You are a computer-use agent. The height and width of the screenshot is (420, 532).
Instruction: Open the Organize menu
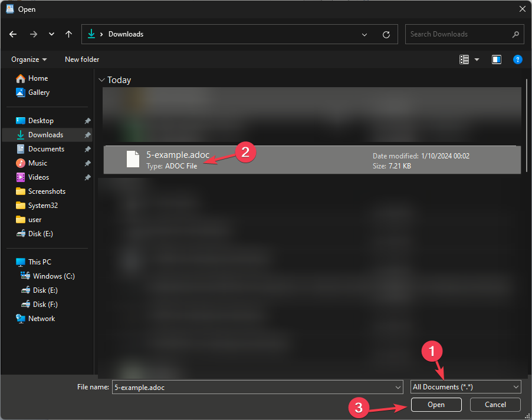(29, 59)
